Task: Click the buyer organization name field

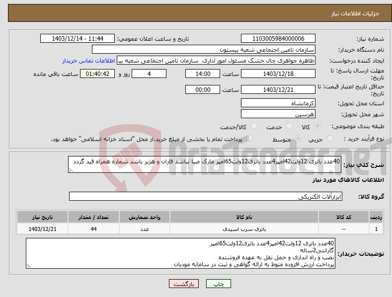Action: pos(204,50)
